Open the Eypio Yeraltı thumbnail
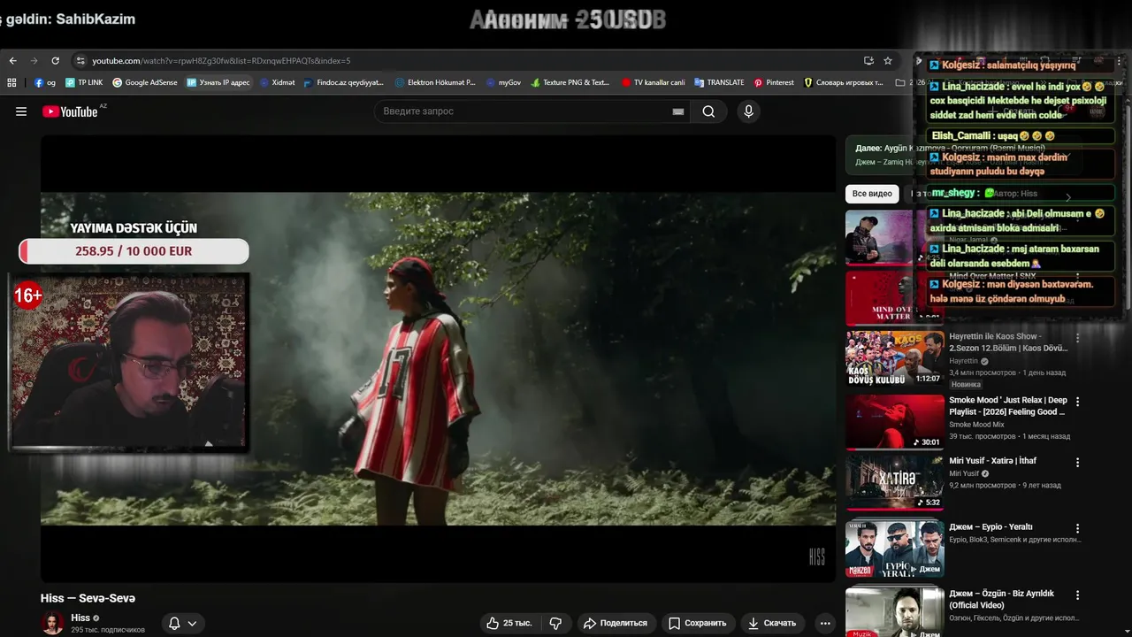This screenshot has height=637, width=1132. pyautogui.click(x=894, y=549)
